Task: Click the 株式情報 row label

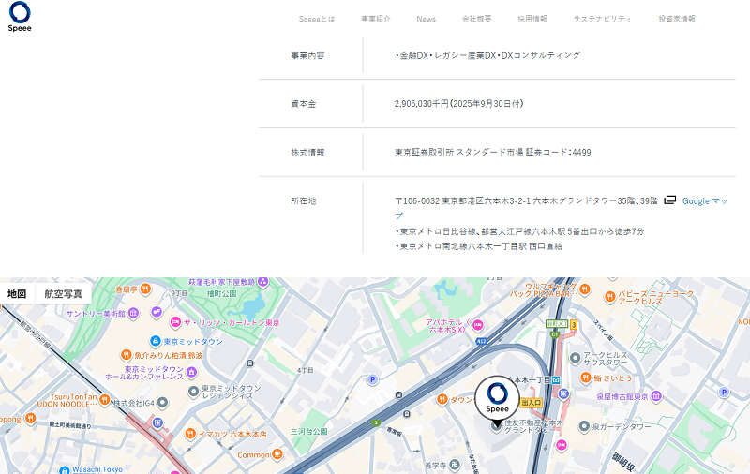Action: click(308, 153)
